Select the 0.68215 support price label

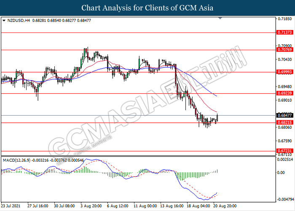point(284,122)
